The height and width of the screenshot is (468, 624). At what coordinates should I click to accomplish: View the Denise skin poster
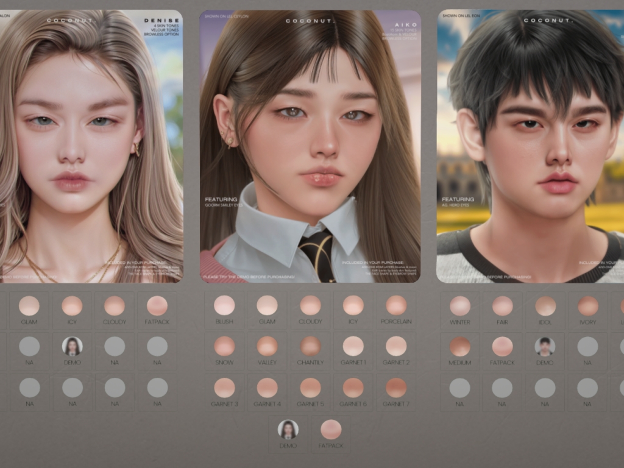coord(91,146)
